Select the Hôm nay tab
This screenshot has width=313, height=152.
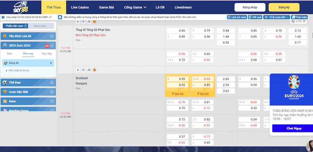pos(28,53)
